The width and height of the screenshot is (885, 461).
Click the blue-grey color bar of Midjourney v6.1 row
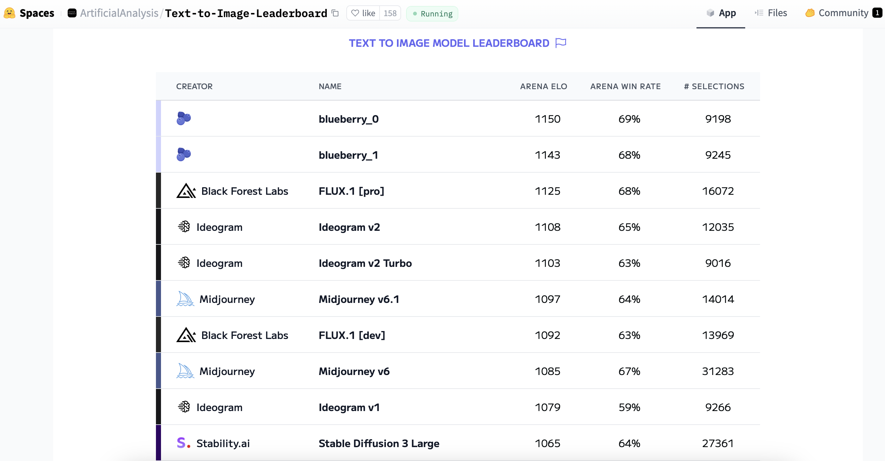tap(158, 298)
